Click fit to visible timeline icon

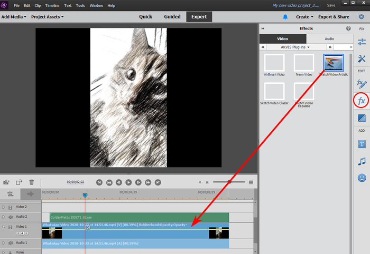200,182
